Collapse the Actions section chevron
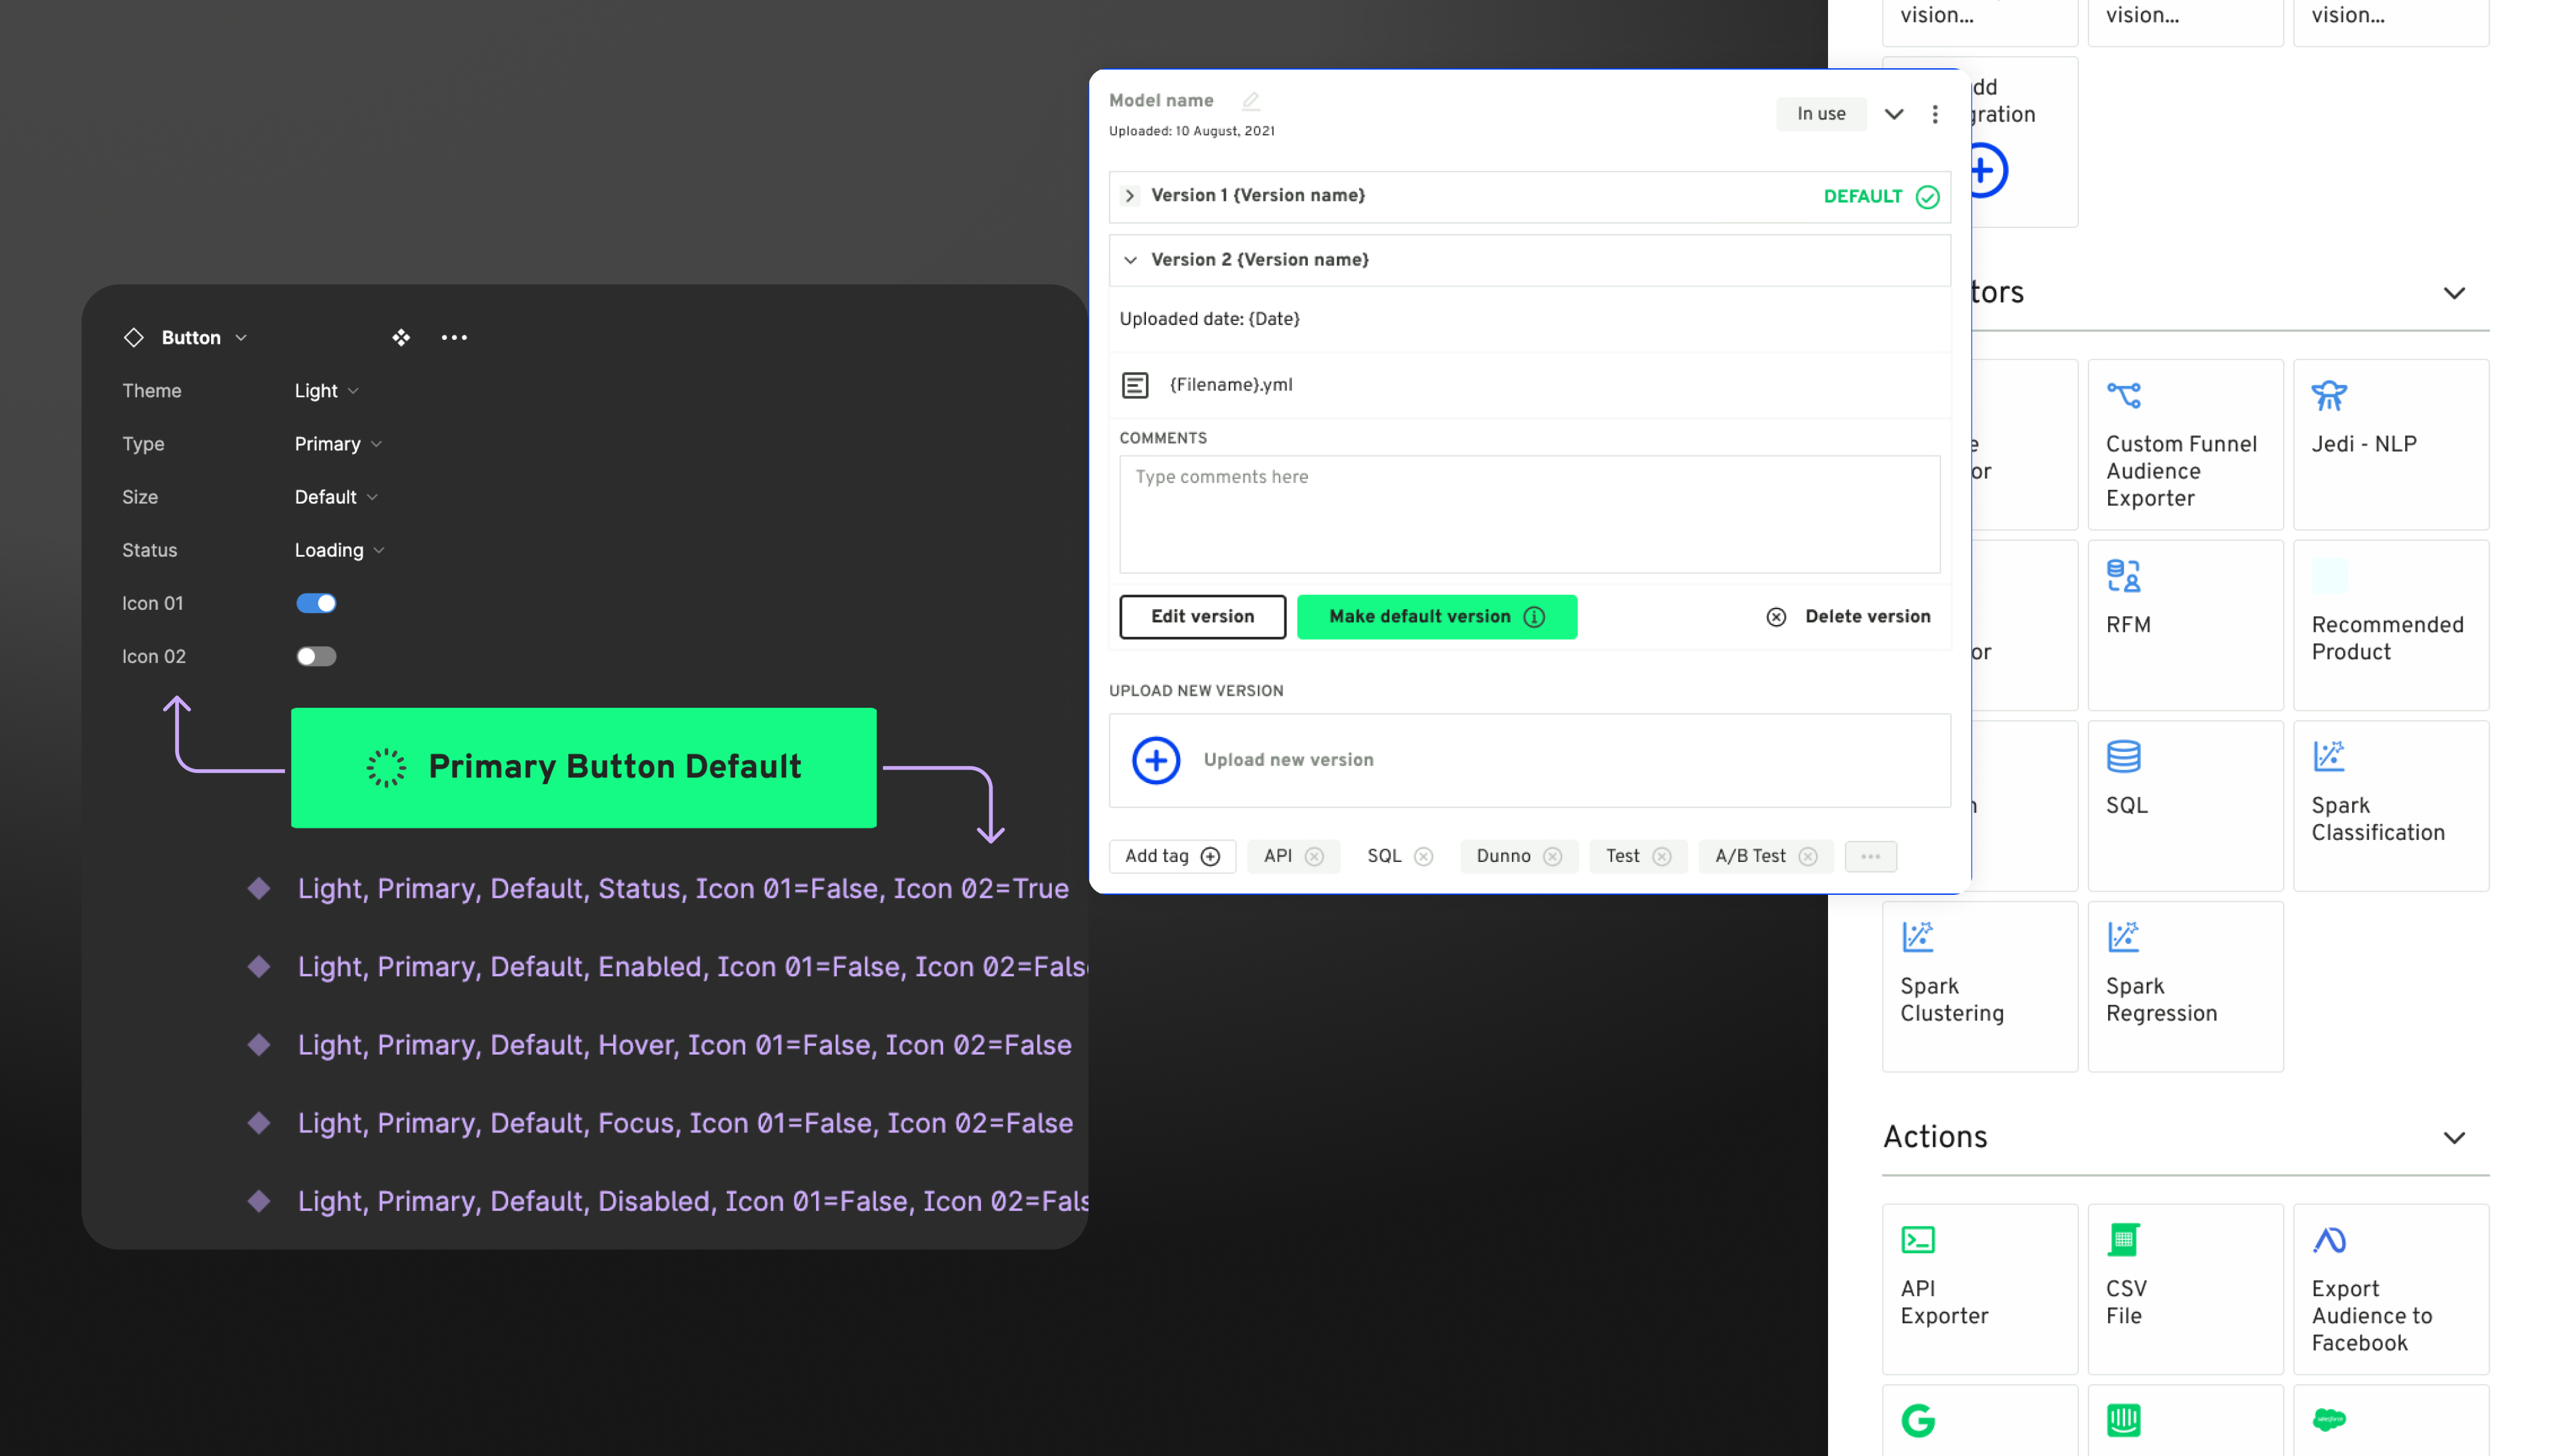 tap(2453, 1138)
